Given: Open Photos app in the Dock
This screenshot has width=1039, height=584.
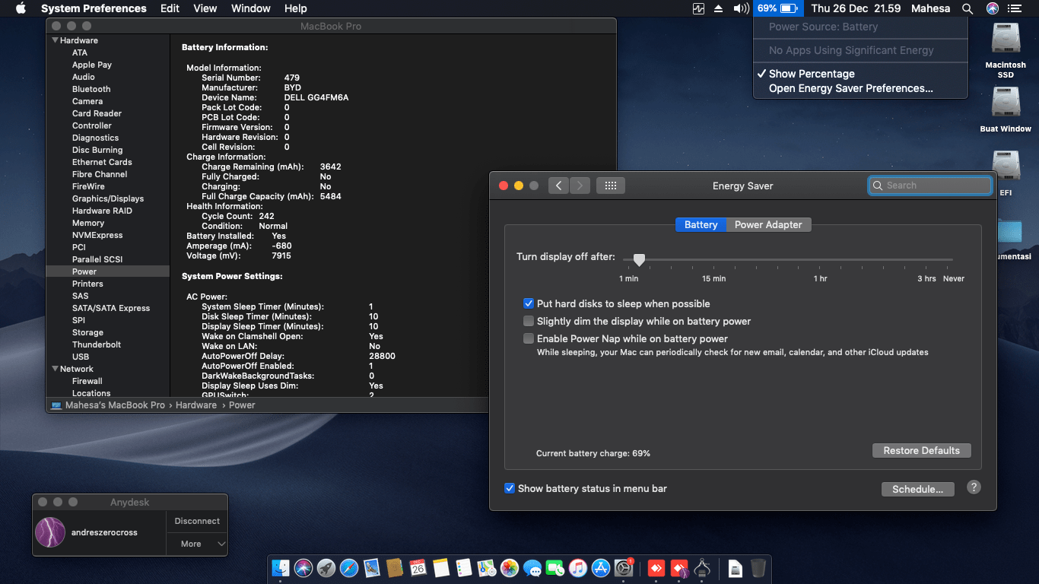Looking at the screenshot, I should click(x=510, y=568).
